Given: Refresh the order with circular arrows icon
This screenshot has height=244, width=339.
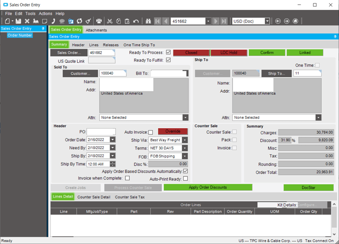Looking at the screenshot, I should click(80, 21).
